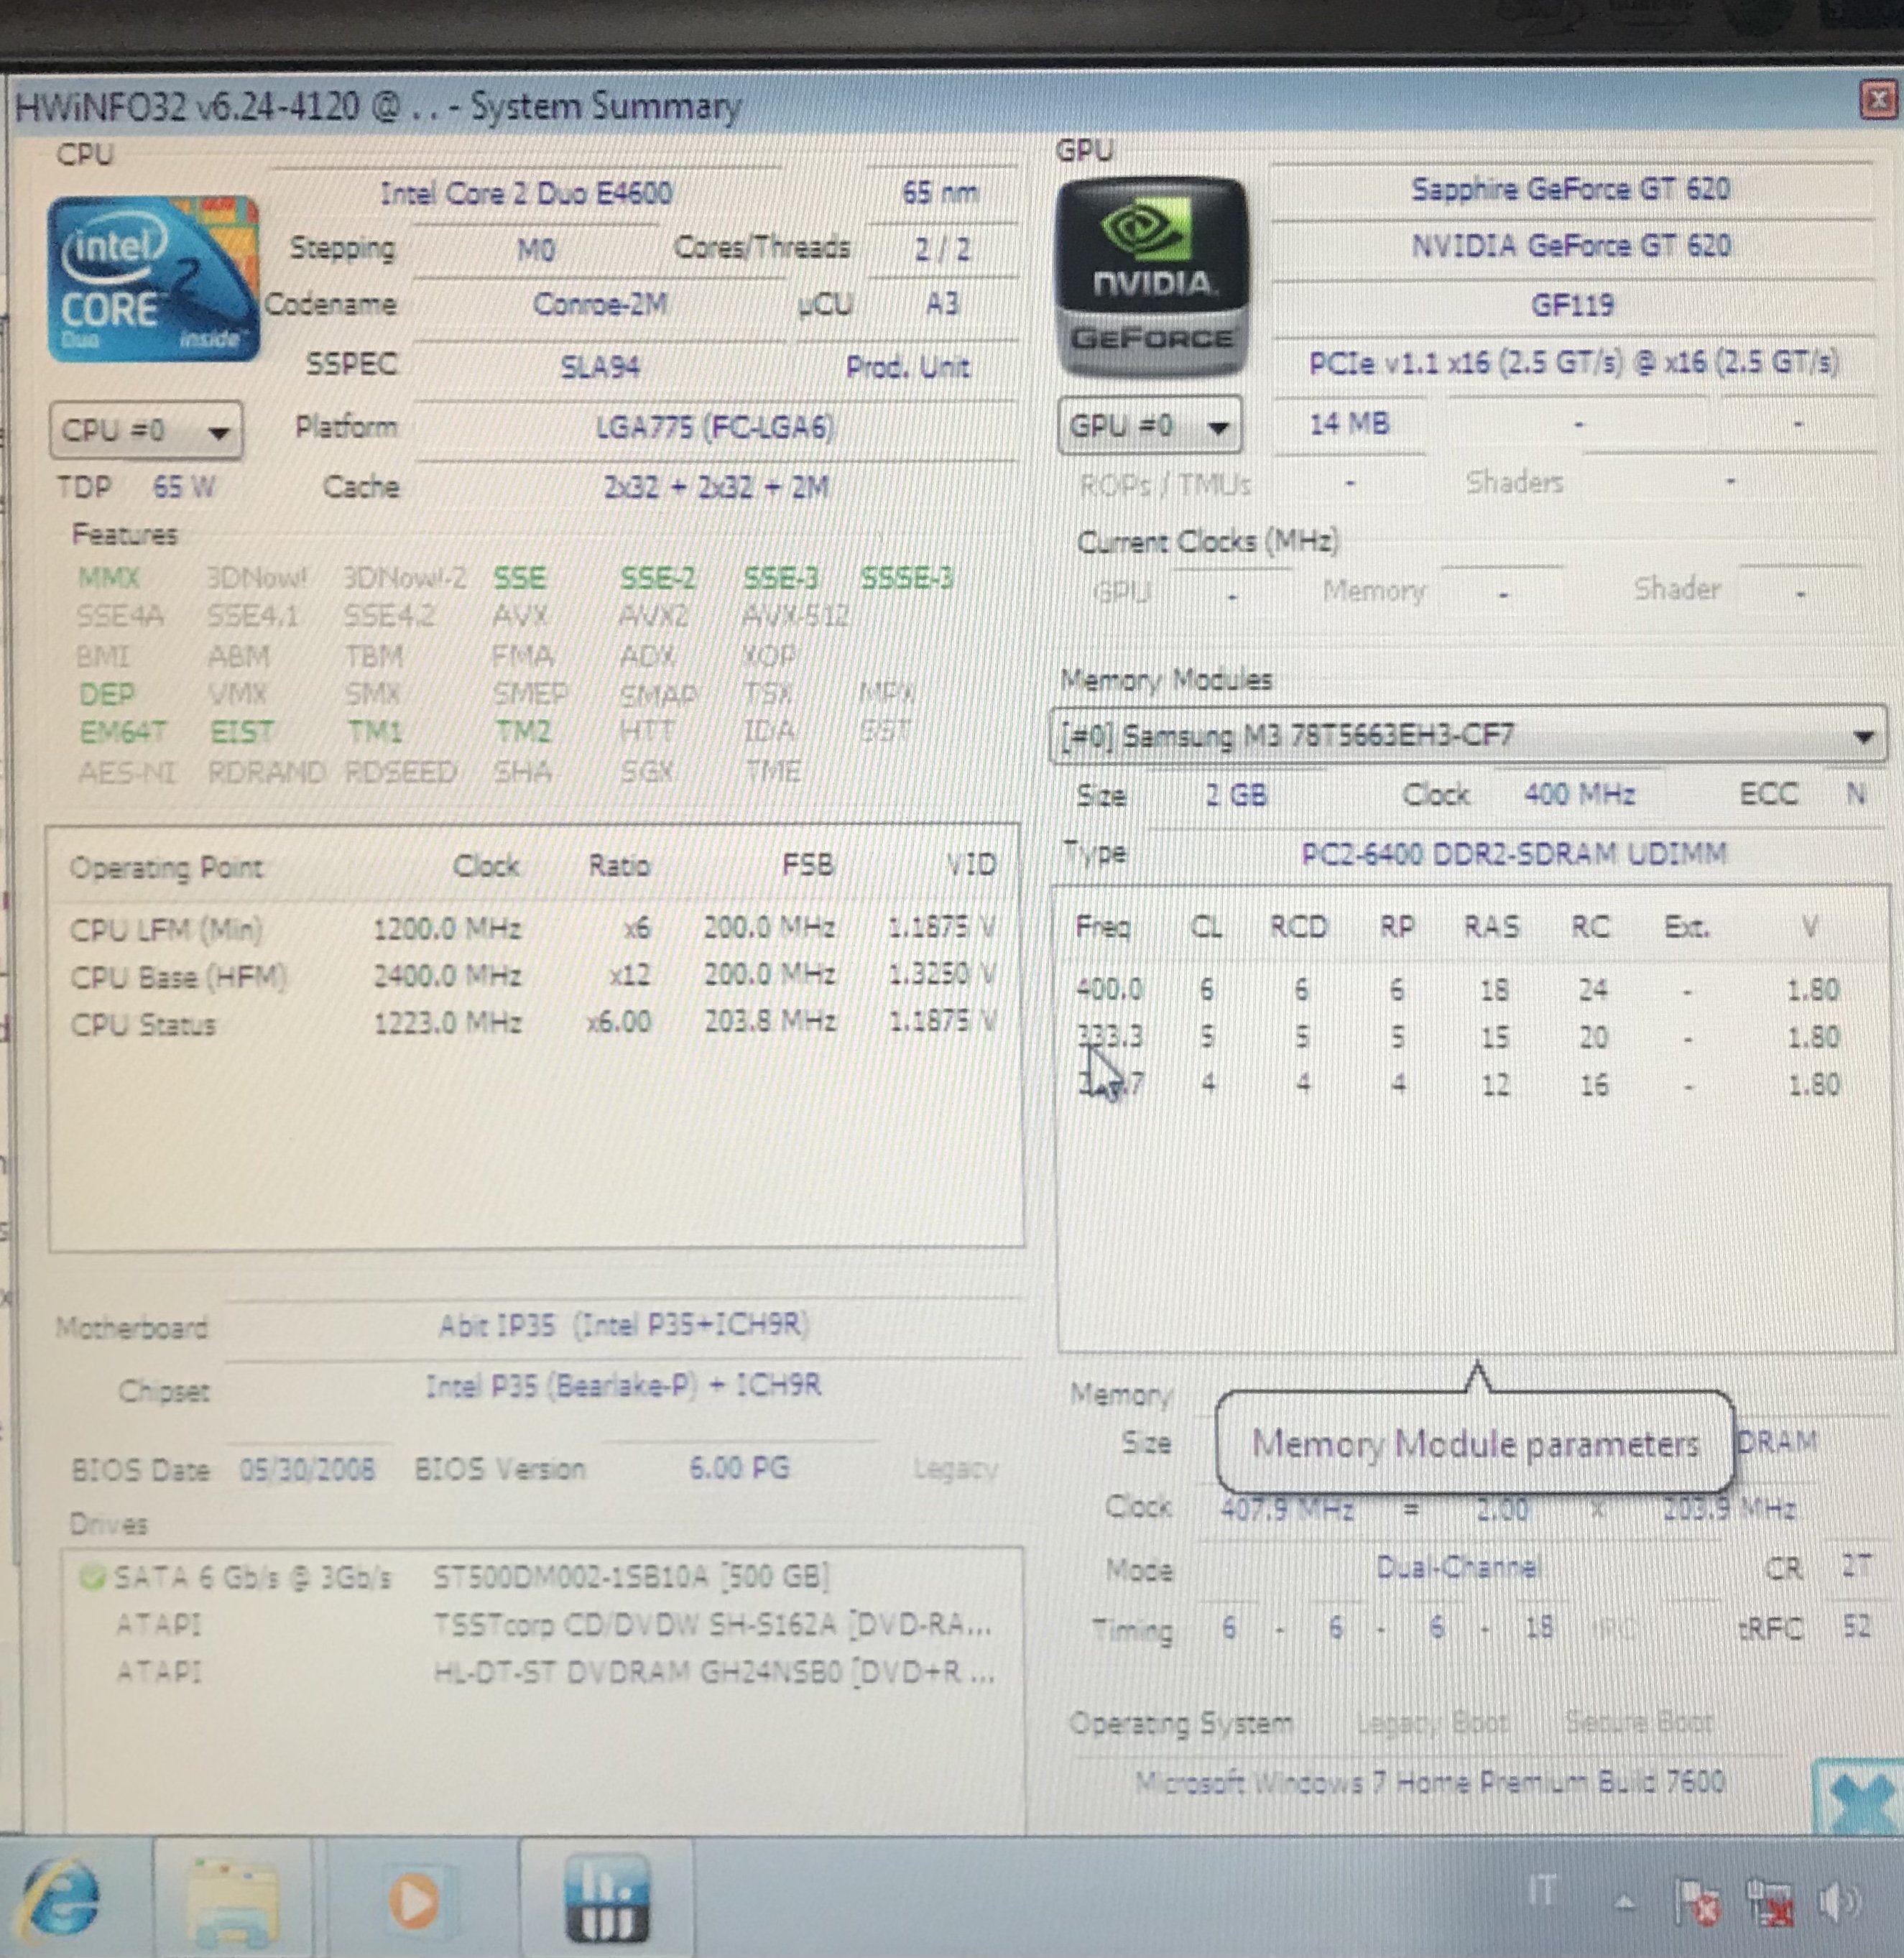
Task: Click the network status tray icon
Action: point(1769,1901)
